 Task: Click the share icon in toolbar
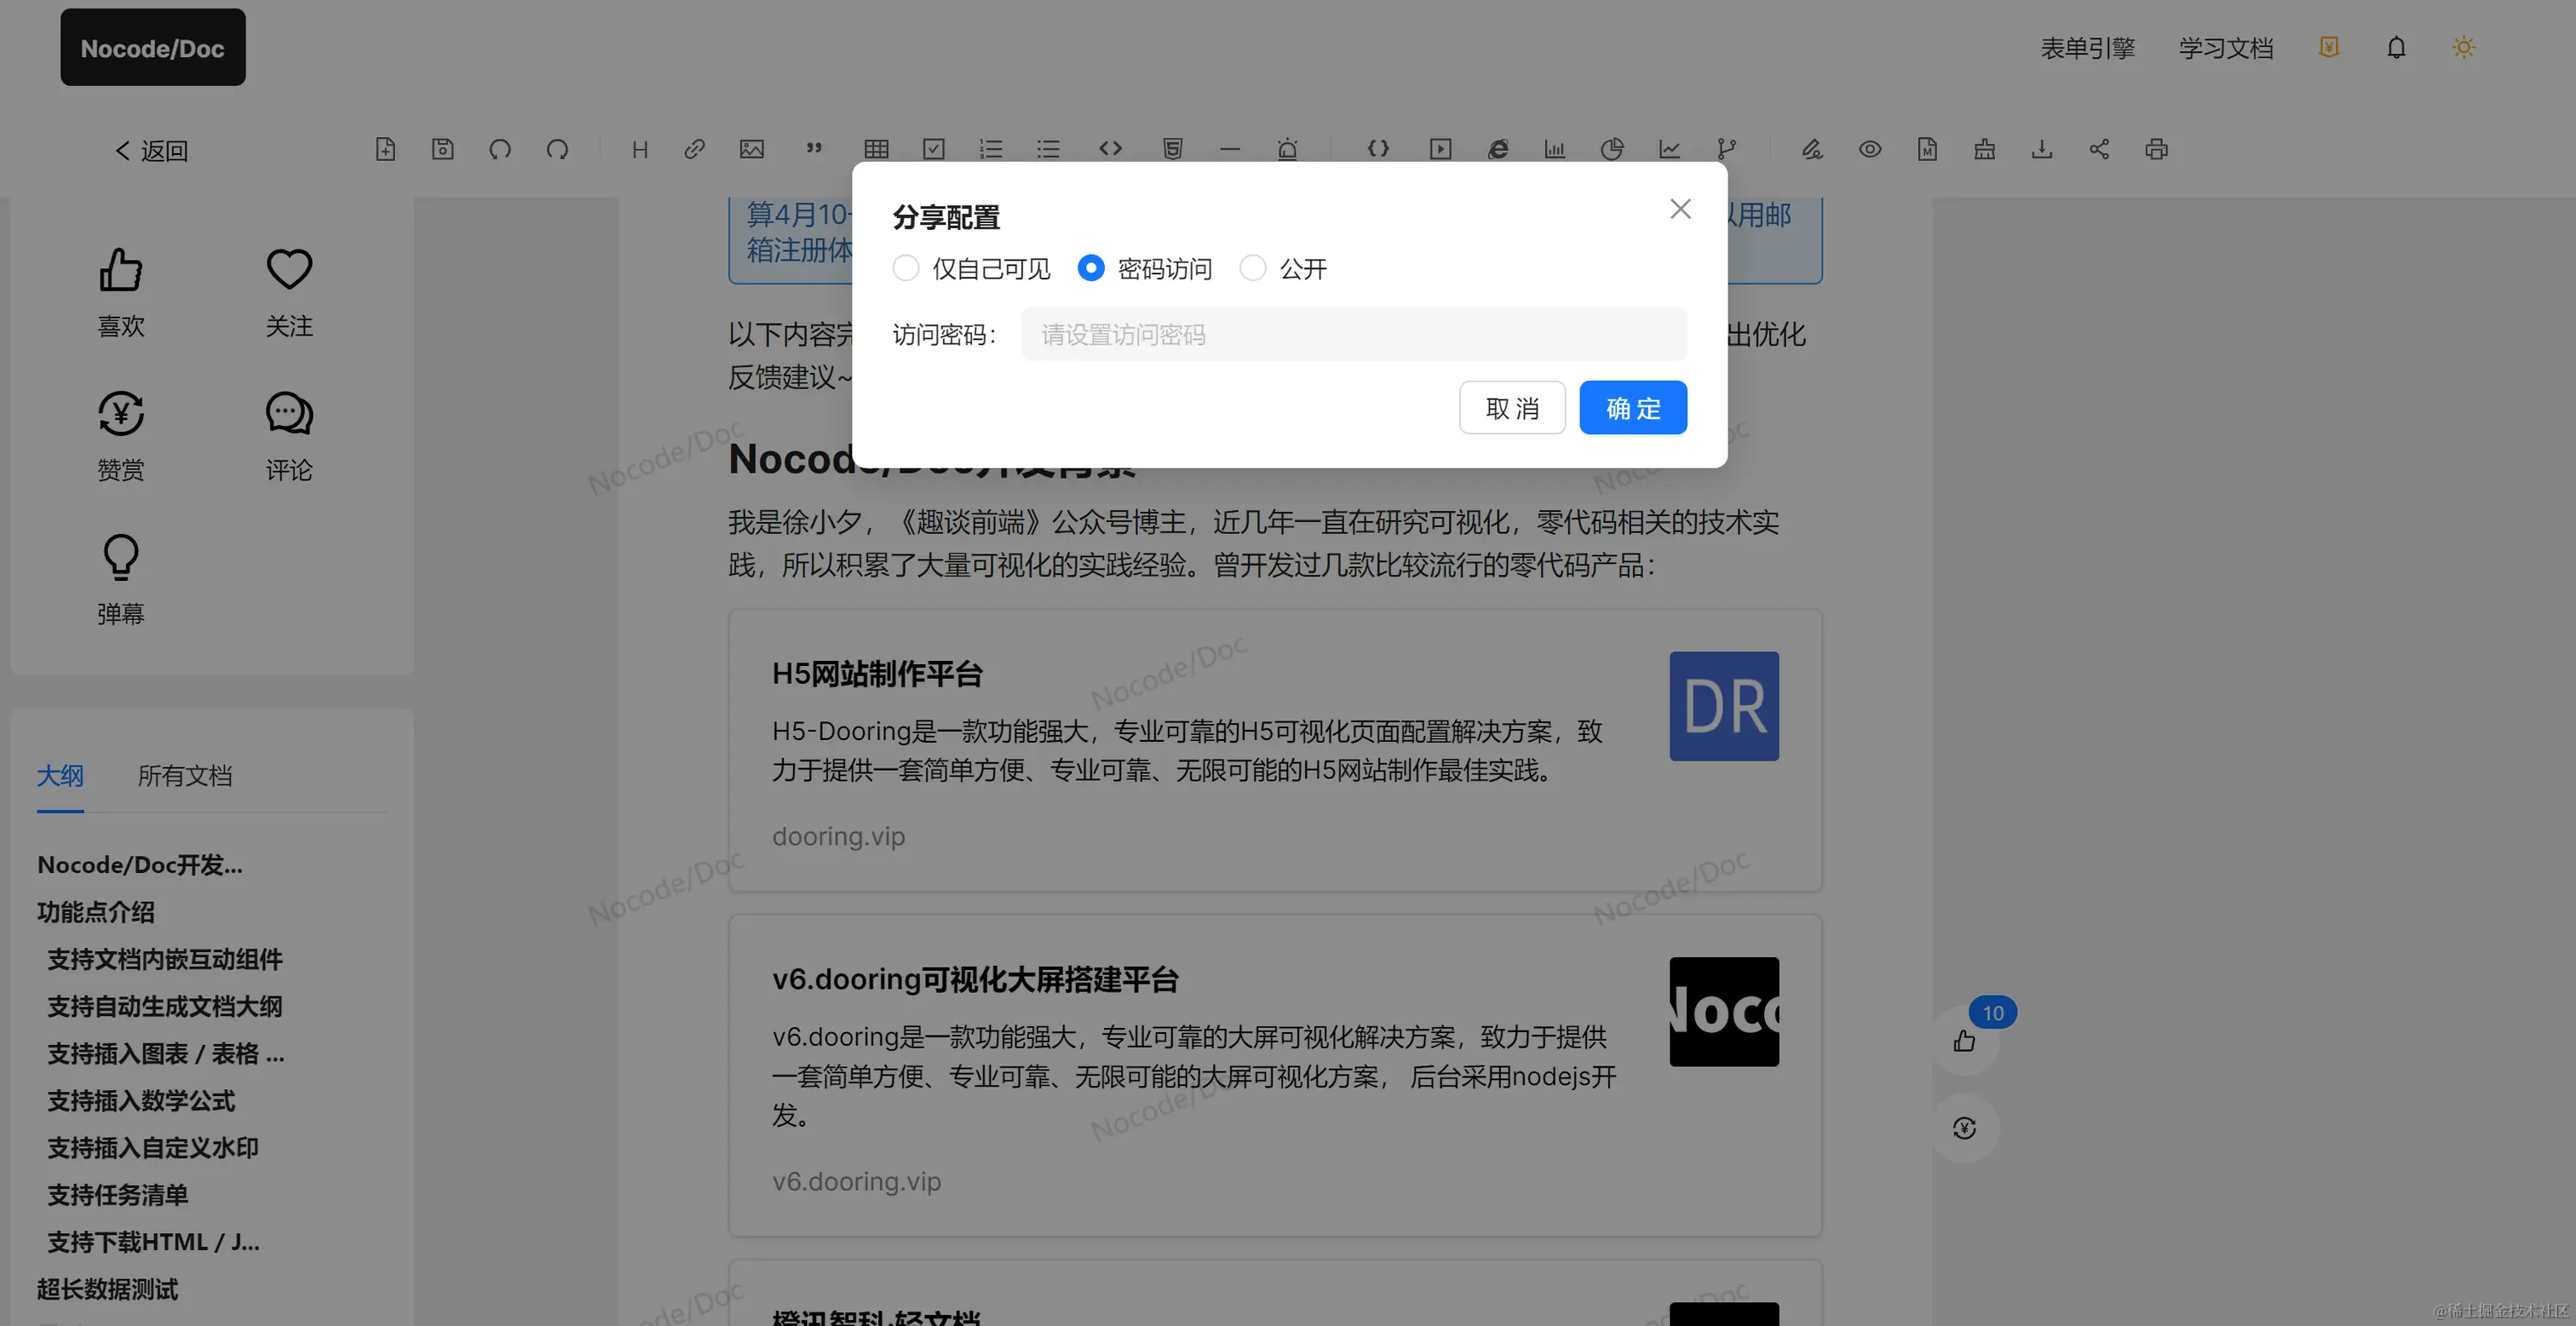pos(2099,149)
